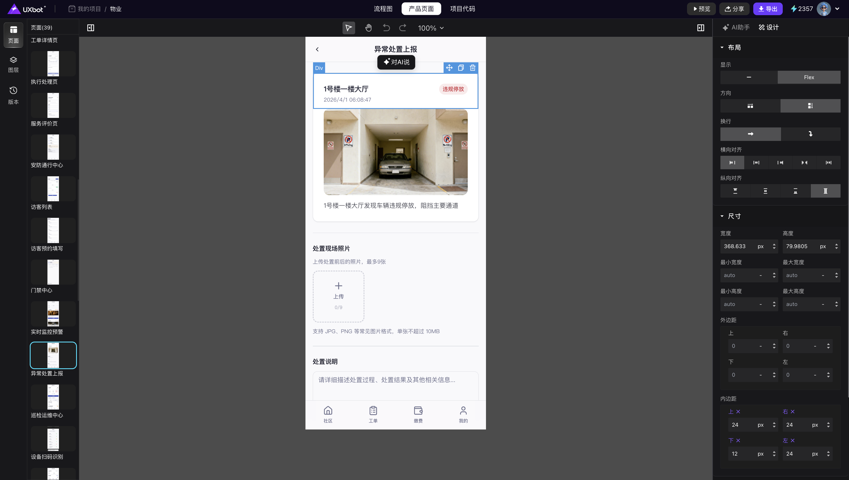The height and width of the screenshot is (480, 849).
Task: Click the redo arrow icon
Action: pyautogui.click(x=403, y=28)
